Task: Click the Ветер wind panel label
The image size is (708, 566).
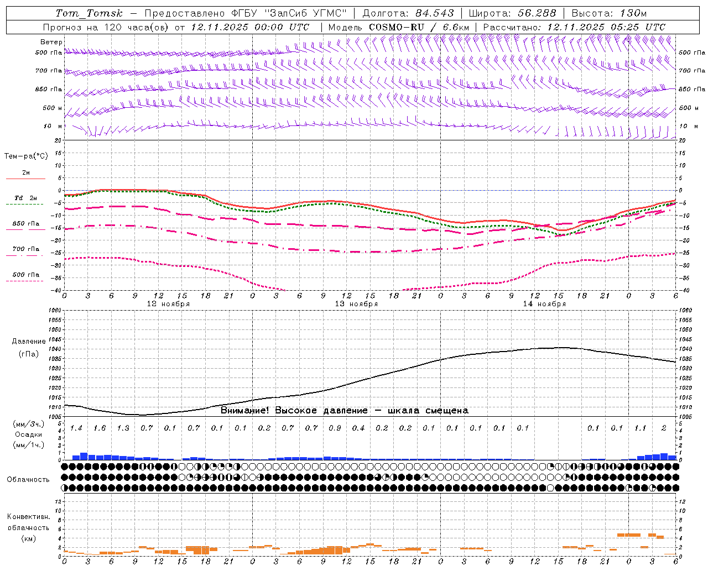Action: tap(51, 42)
